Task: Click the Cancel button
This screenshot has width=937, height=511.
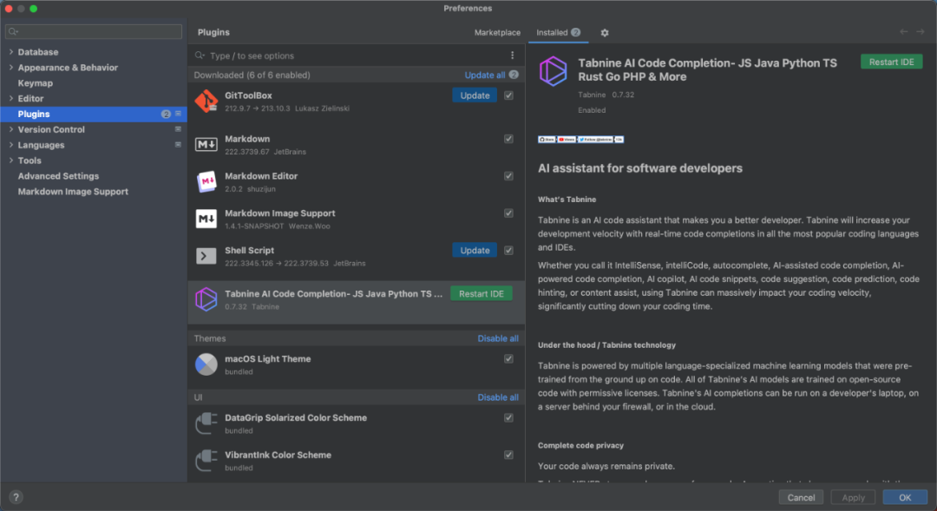Action: pyautogui.click(x=801, y=497)
